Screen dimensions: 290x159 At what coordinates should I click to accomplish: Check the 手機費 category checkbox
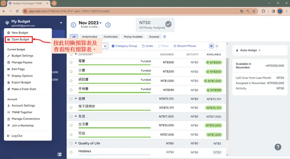point(71,90)
